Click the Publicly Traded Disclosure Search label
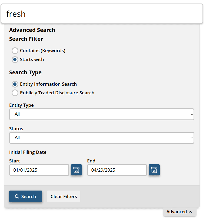This screenshot has width=206, height=220. [57, 93]
